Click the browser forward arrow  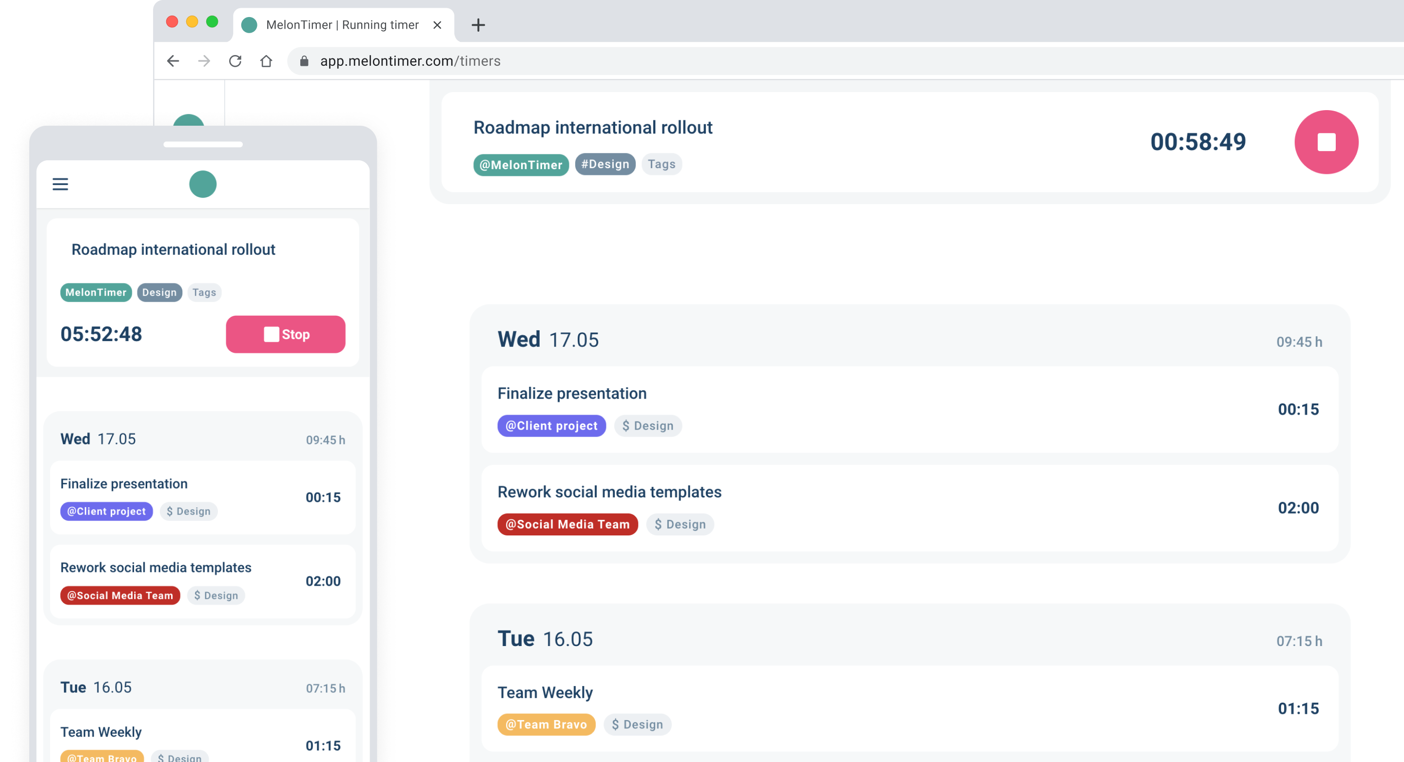click(204, 61)
